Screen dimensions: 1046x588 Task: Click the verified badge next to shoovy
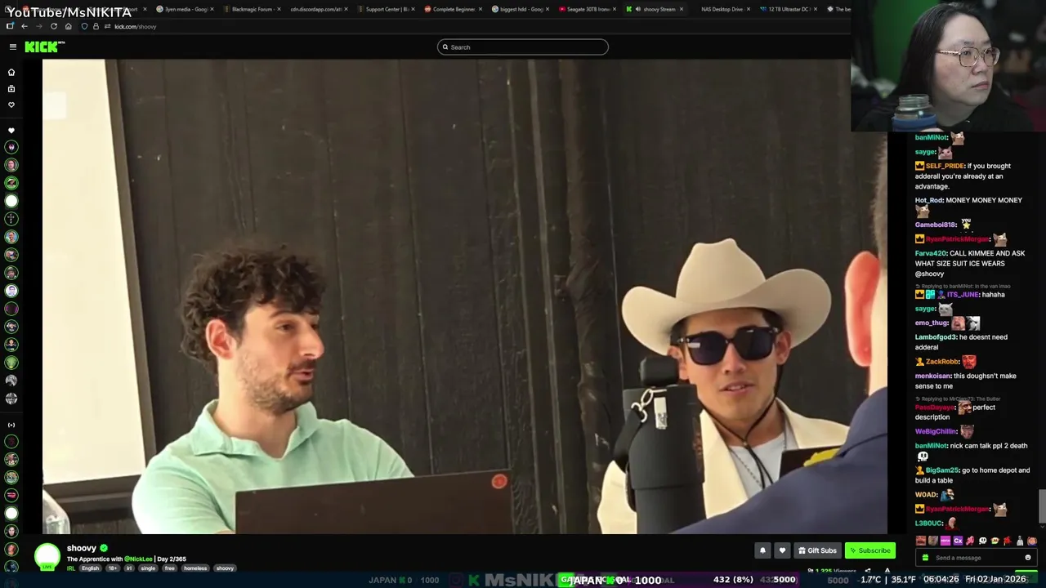pyautogui.click(x=104, y=548)
